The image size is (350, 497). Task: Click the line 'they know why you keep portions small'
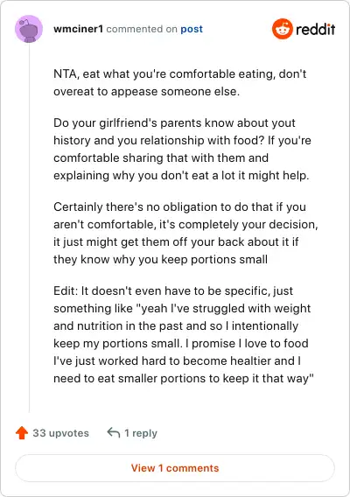tap(160, 260)
